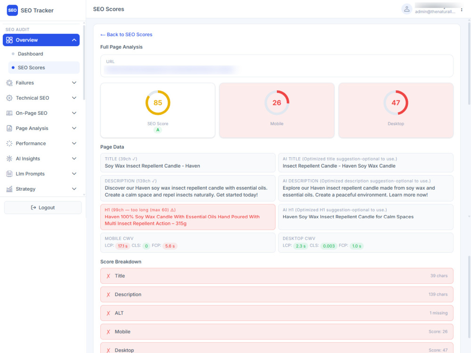Expand the Failures menu chevron

(x=74, y=83)
